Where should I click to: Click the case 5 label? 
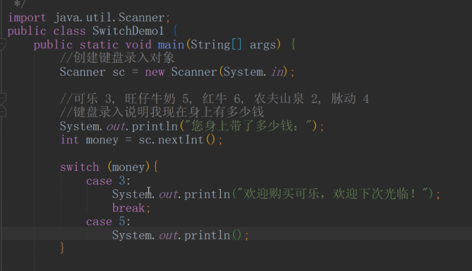tap(106, 221)
